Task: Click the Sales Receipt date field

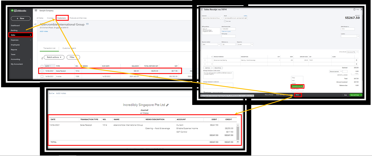Action: [229, 29]
